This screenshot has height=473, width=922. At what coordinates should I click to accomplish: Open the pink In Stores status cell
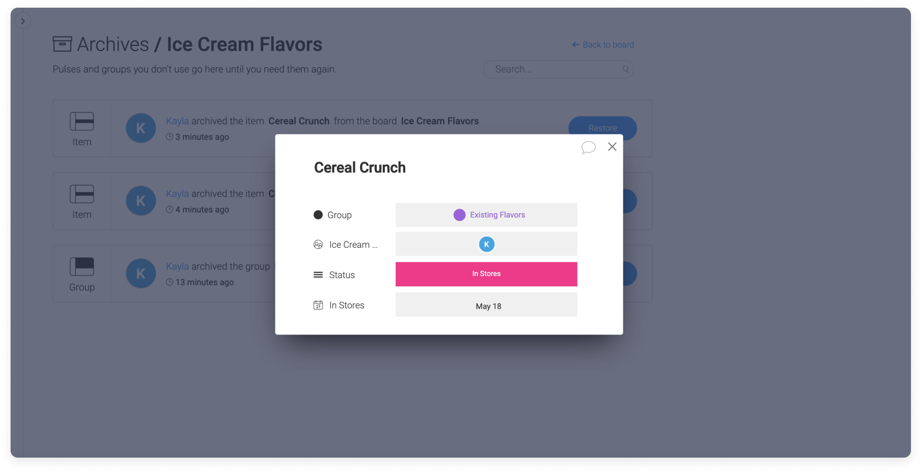486,274
